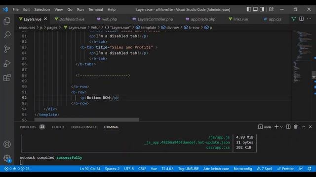Open Customize Layout icon in title bar
Screen dimensions: 316x177
[271, 9]
